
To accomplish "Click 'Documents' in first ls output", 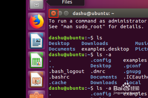I will (62, 49).
